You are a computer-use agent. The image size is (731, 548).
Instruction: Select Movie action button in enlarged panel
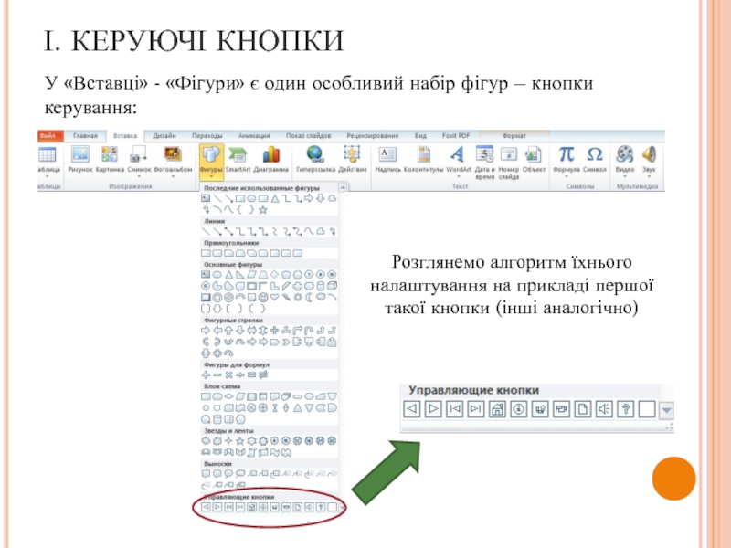click(561, 409)
